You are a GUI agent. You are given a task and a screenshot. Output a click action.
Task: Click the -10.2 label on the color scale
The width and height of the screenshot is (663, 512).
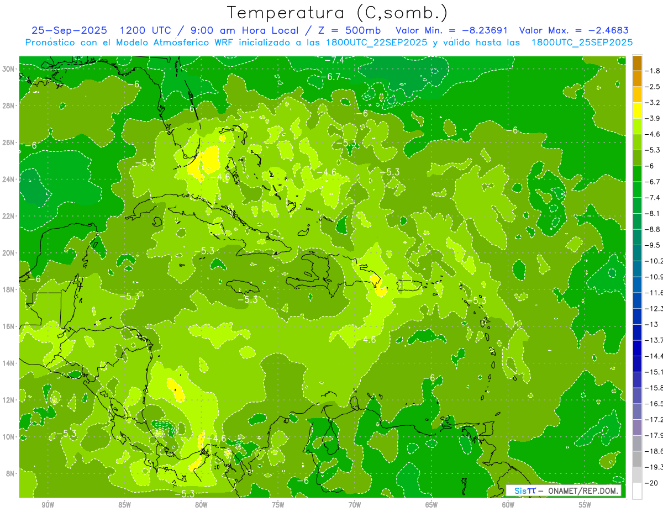(654, 261)
